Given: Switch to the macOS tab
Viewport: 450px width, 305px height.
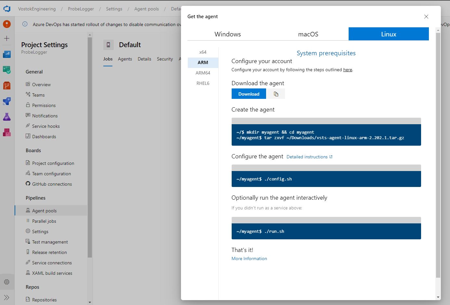Looking at the screenshot, I should [x=308, y=34].
